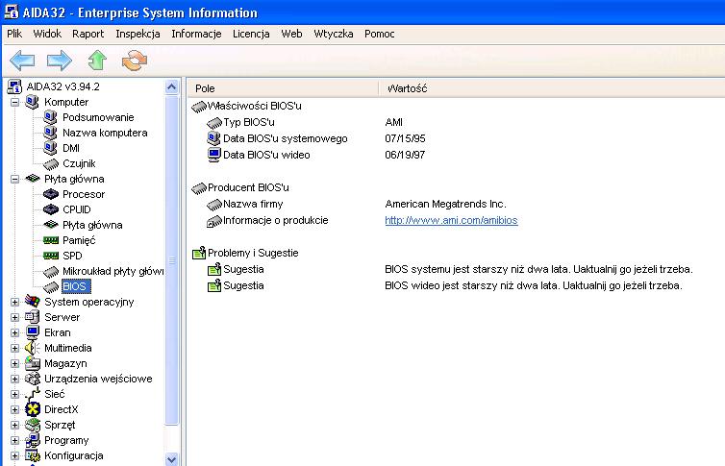Open the Raport menu

[x=87, y=34]
